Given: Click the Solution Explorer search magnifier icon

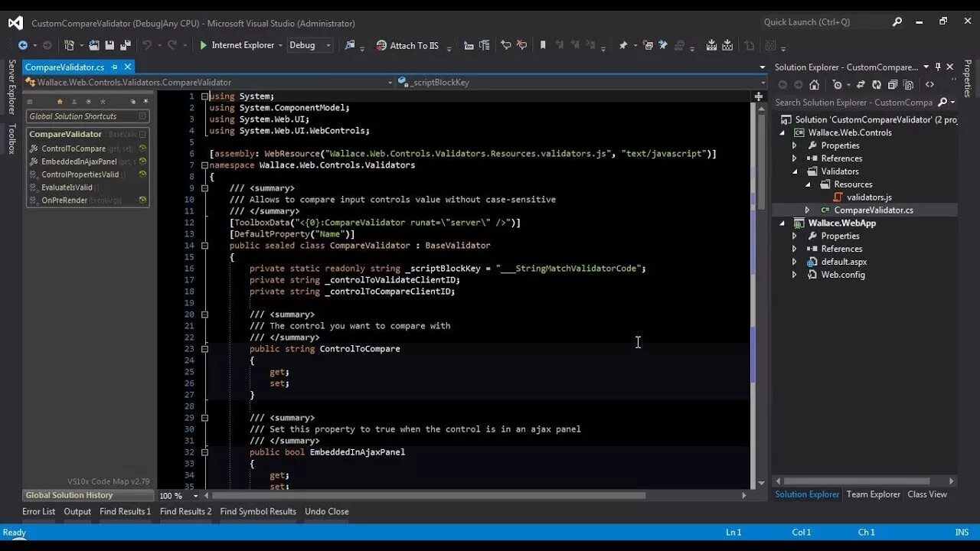Looking at the screenshot, I should pyautogui.click(x=942, y=102).
